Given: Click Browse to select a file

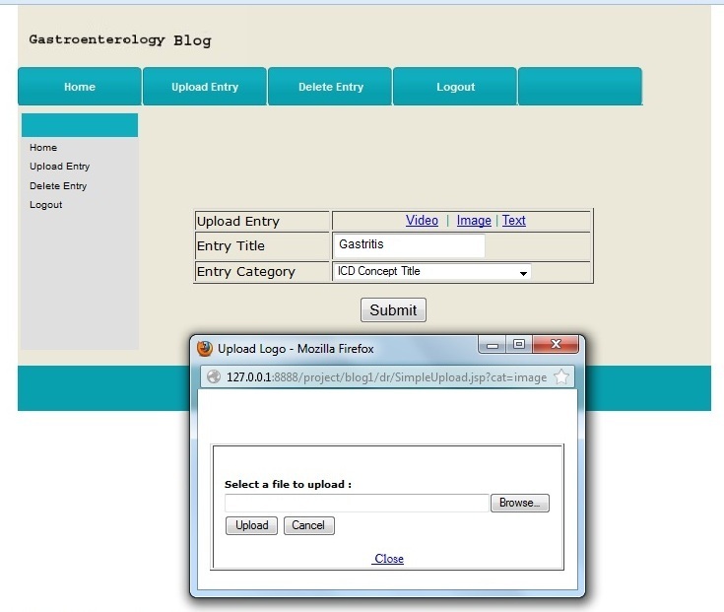Looking at the screenshot, I should click(519, 504).
